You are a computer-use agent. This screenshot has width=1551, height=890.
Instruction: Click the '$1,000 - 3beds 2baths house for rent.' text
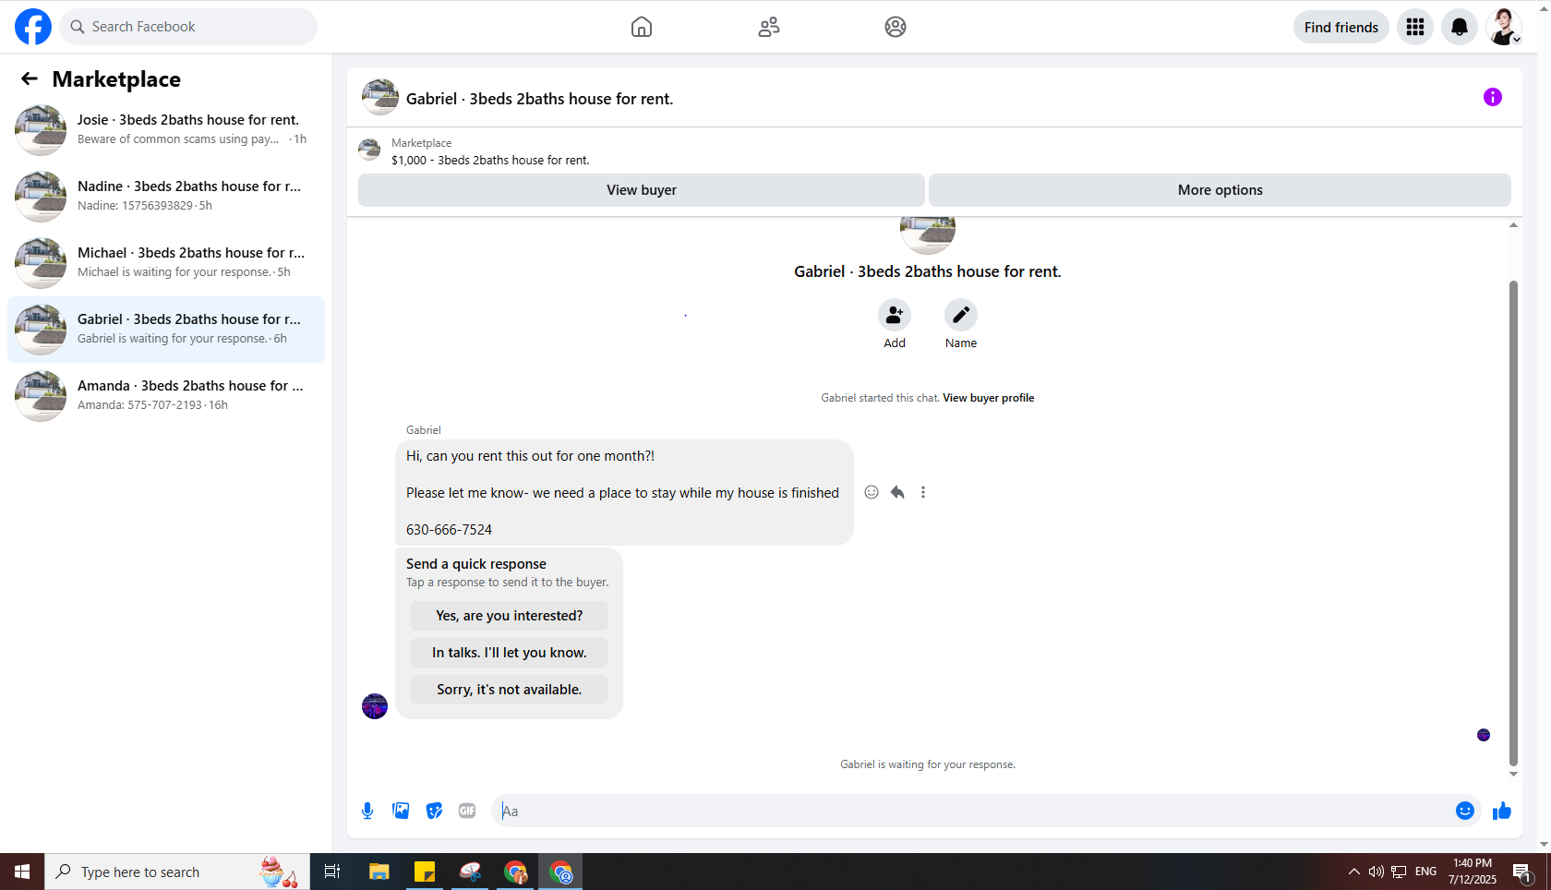point(490,160)
